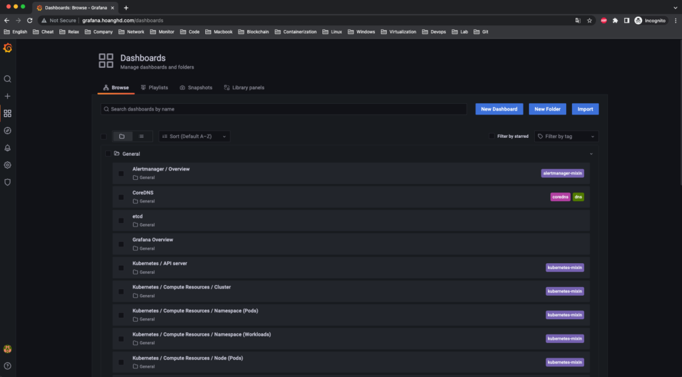Tick the General folder checkbox
The width and height of the screenshot is (682, 377).
point(108,153)
